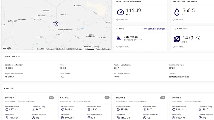The width and height of the screenshot is (214, 120).
Task: Click the map scale 1 km control
Action: pos(89,49)
